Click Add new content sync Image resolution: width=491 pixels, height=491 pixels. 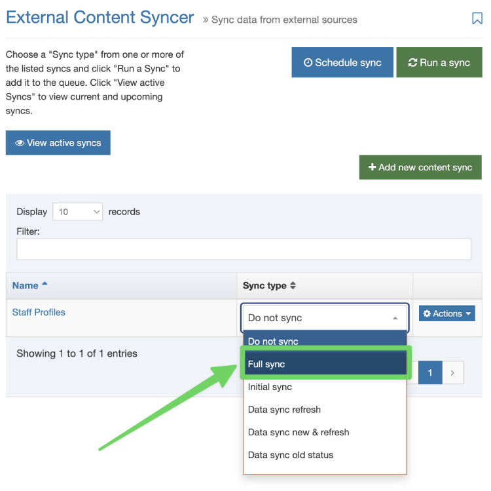pos(420,167)
